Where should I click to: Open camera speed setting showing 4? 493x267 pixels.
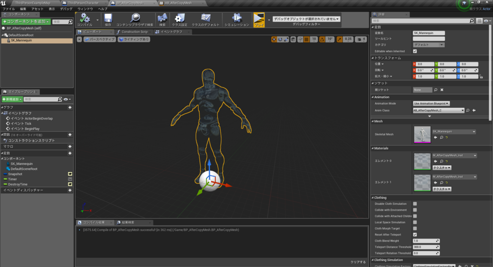point(361,40)
